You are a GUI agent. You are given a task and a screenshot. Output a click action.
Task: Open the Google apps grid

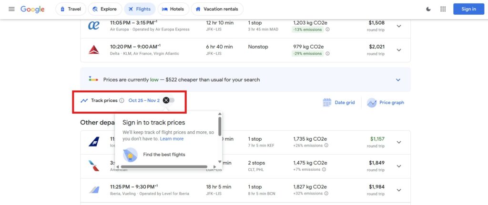(443, 9)
